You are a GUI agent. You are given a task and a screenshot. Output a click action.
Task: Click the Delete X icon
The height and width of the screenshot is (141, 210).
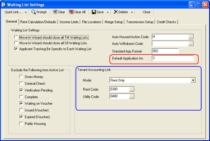pos(116,12)
